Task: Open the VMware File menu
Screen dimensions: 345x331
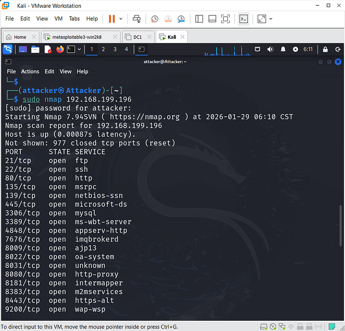Action: click(9, 19)
